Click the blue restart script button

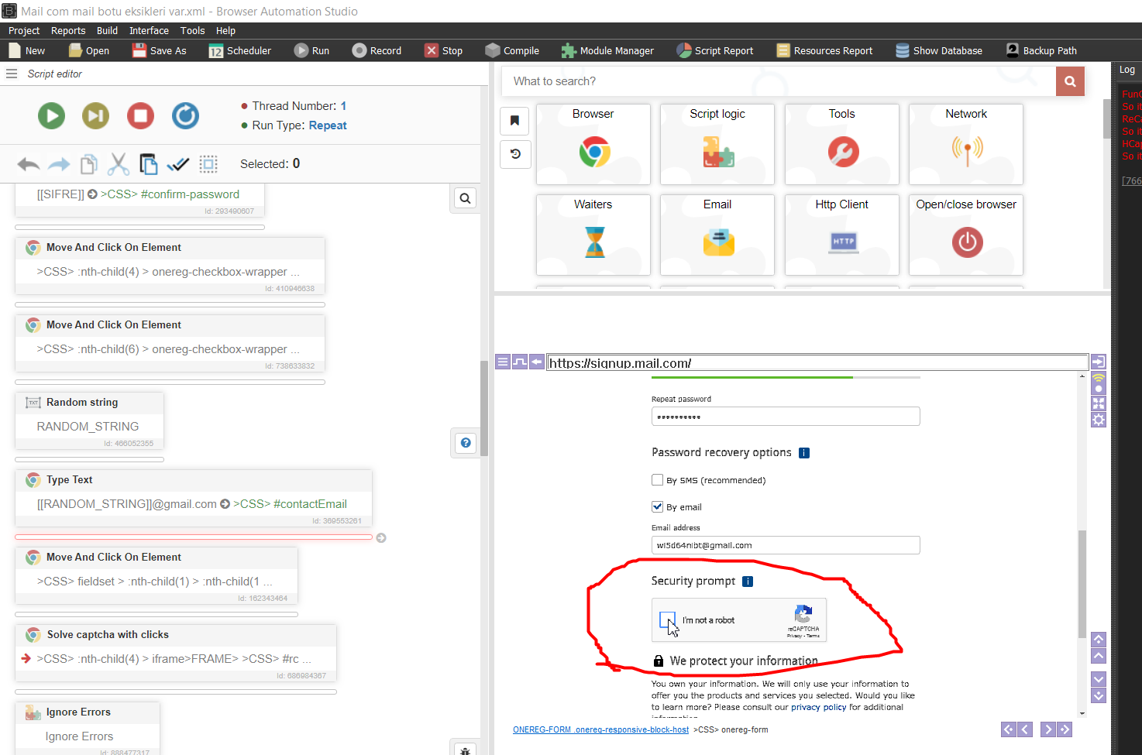185,116
